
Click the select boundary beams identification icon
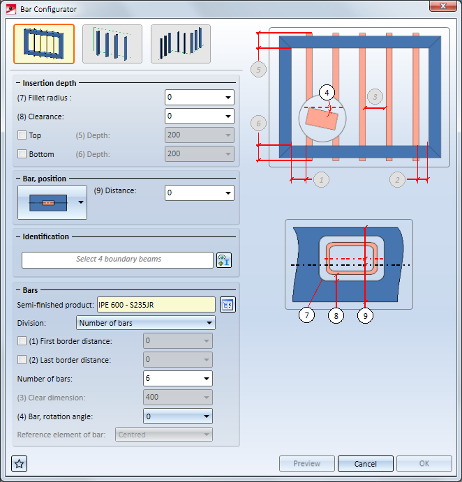224,260
